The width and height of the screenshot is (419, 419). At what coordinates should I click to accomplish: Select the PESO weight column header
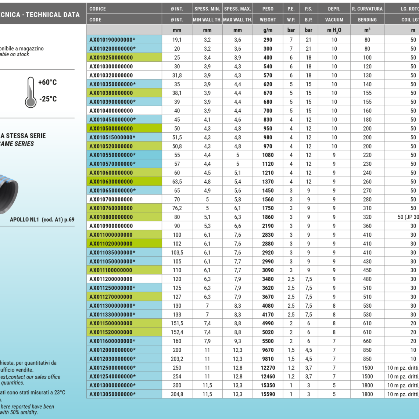268,9
